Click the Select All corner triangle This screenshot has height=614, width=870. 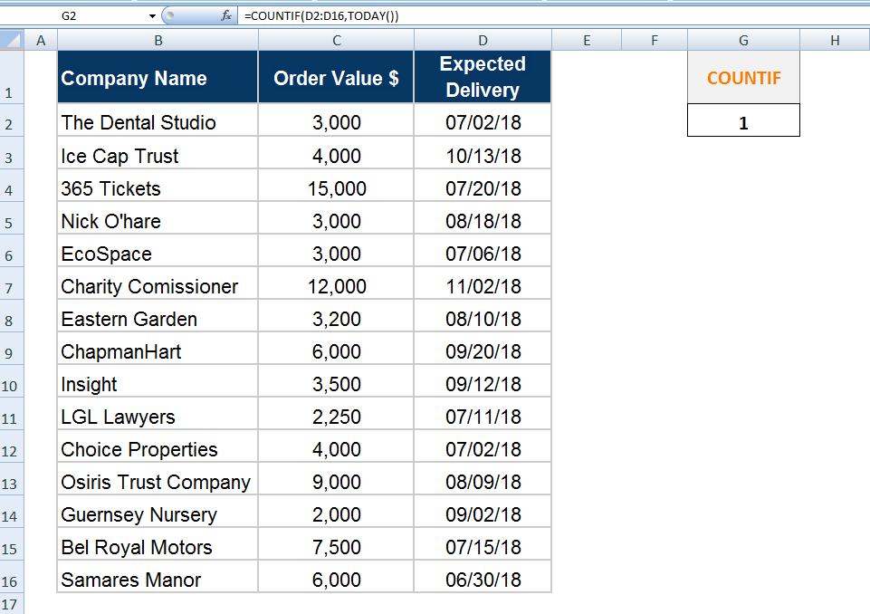point(12,40)
